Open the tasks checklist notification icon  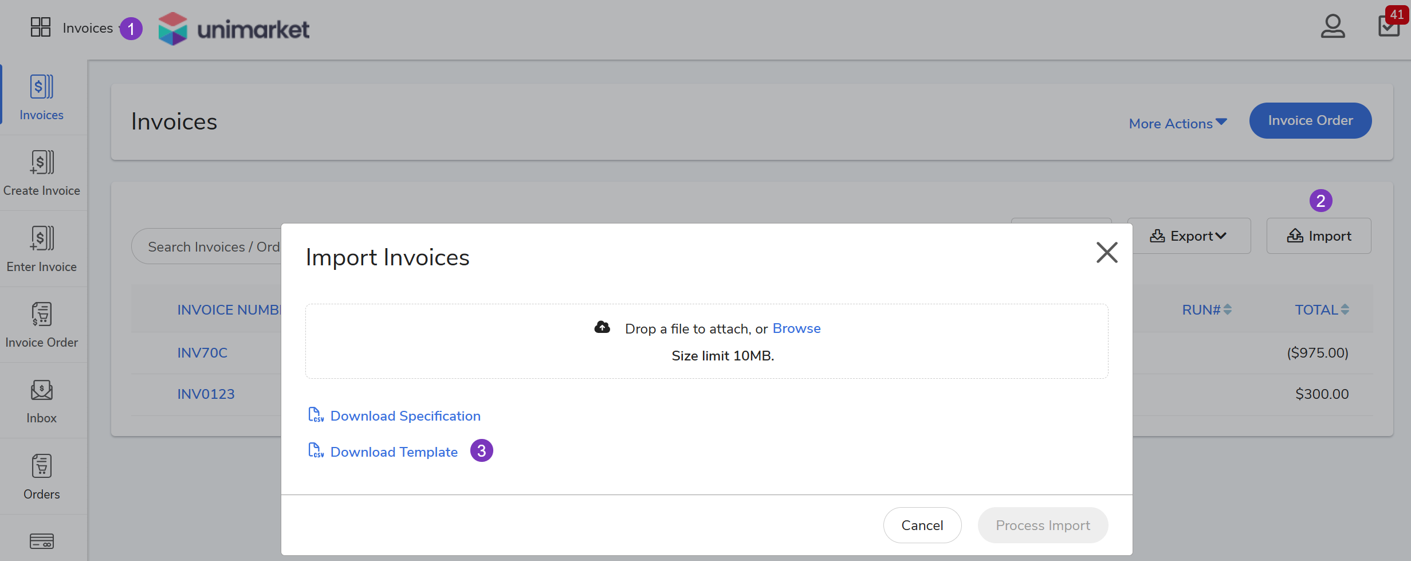(1389, 26)
